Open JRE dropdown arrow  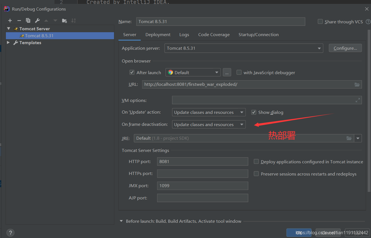coord(358,138)
